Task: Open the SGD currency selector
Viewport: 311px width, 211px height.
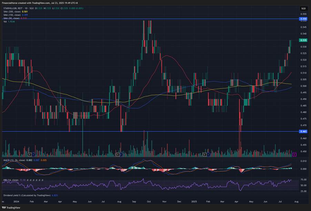Action: (x=303, y=8)
